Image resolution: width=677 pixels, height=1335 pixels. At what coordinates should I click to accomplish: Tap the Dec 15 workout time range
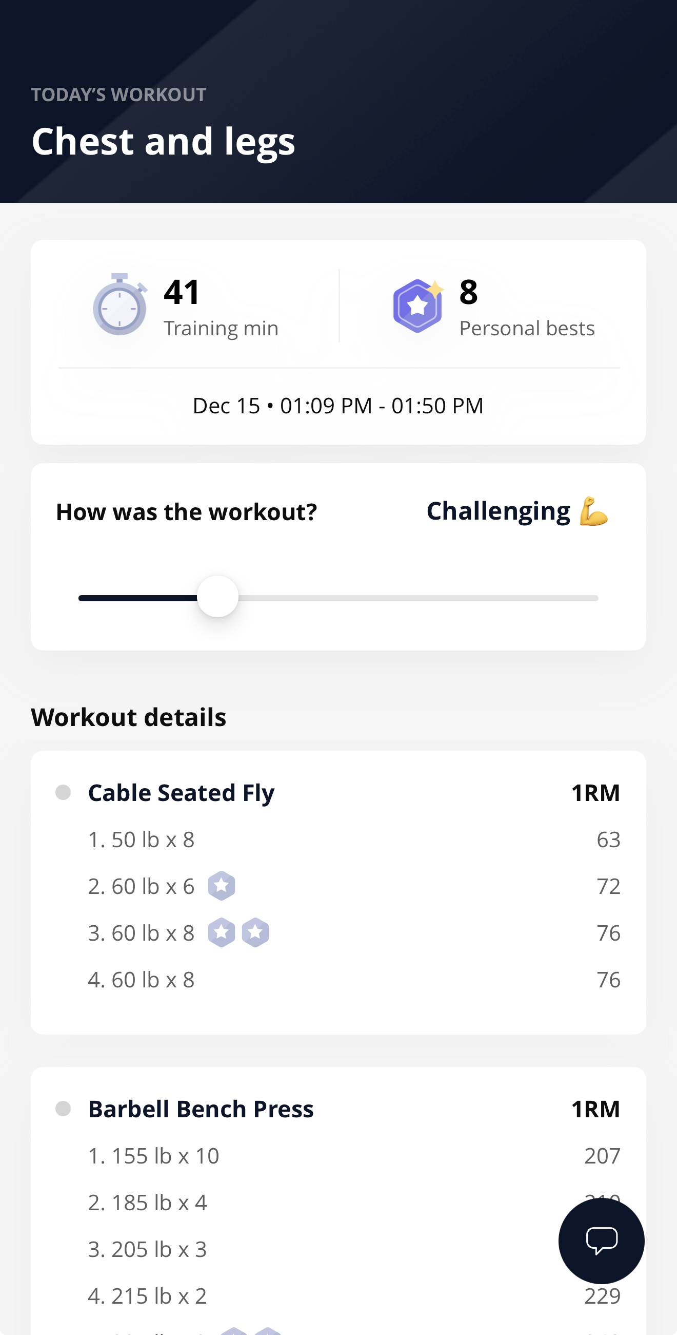338,406
